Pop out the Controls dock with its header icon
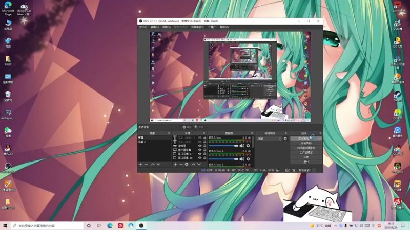 (320, 133)
